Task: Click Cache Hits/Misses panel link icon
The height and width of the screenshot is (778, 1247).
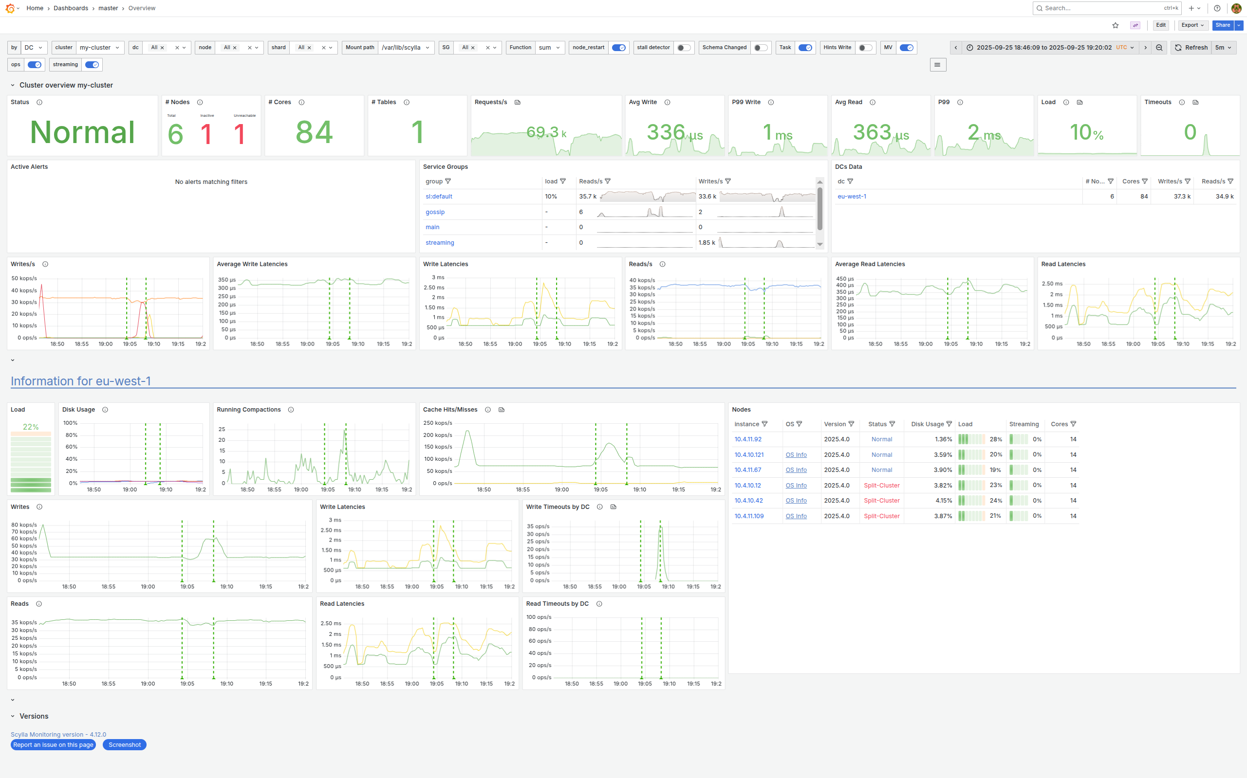Action: click(x=502, y=410)
